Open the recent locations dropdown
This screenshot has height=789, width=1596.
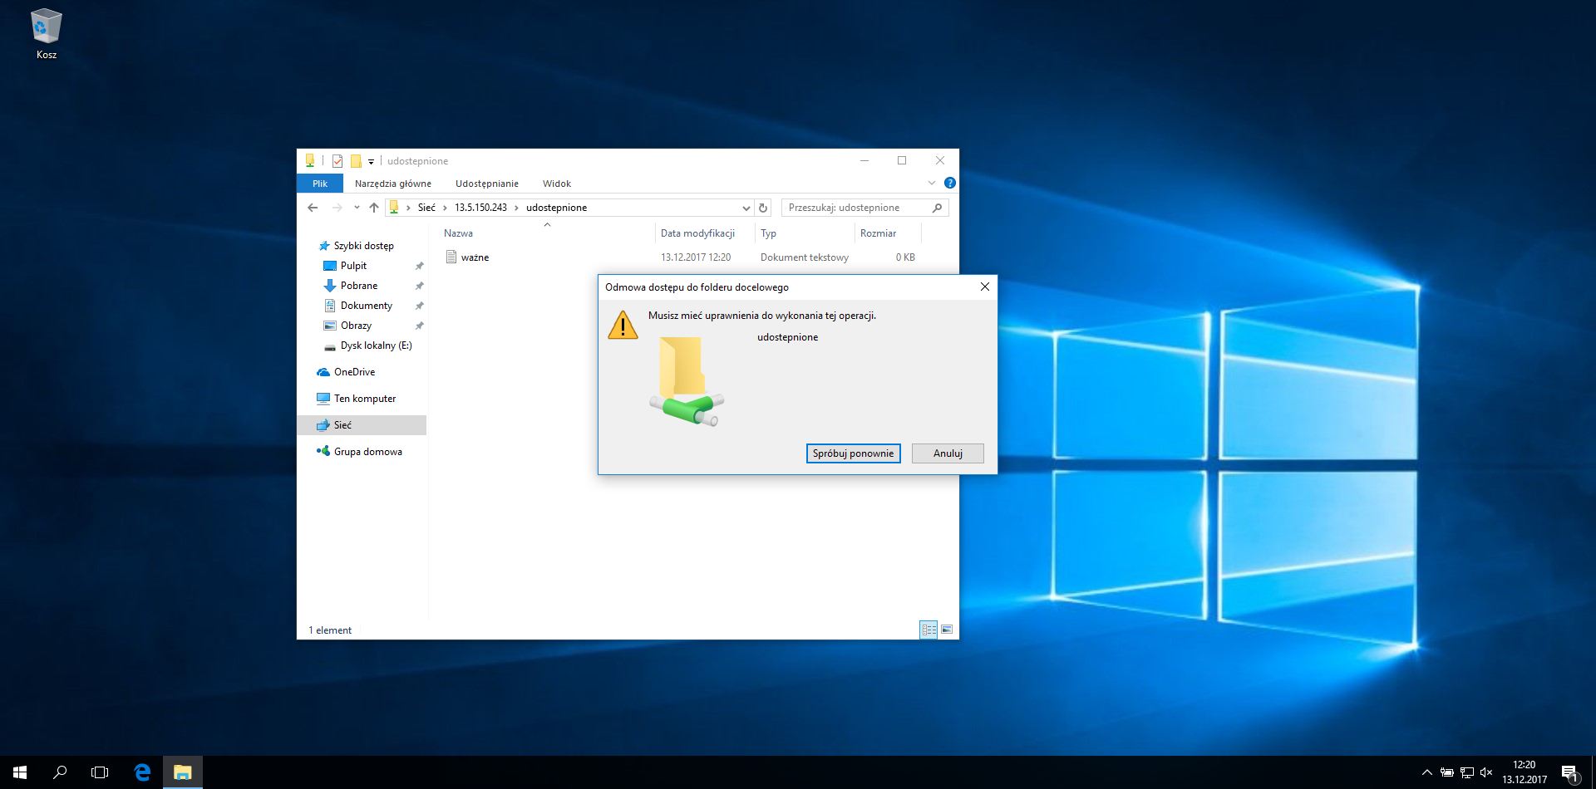tap(357, 208)
